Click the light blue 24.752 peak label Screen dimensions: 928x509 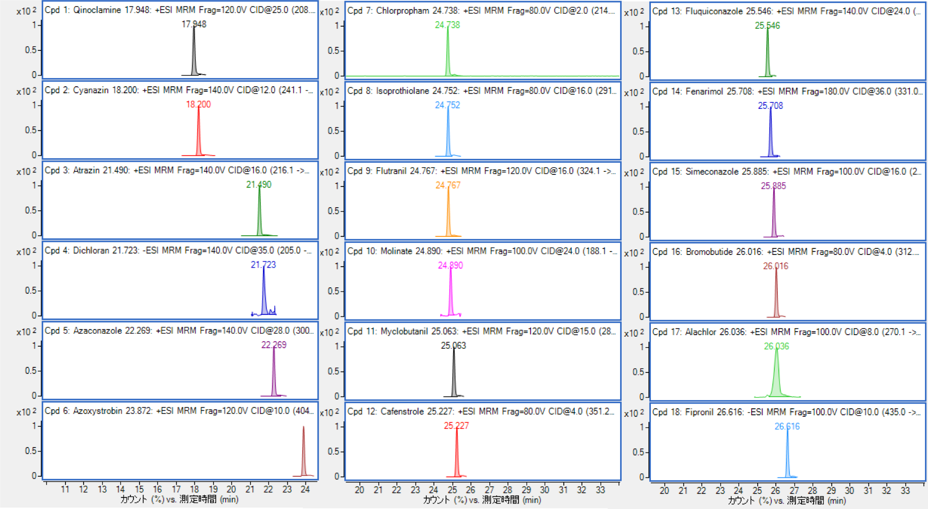tap(447, 104)
